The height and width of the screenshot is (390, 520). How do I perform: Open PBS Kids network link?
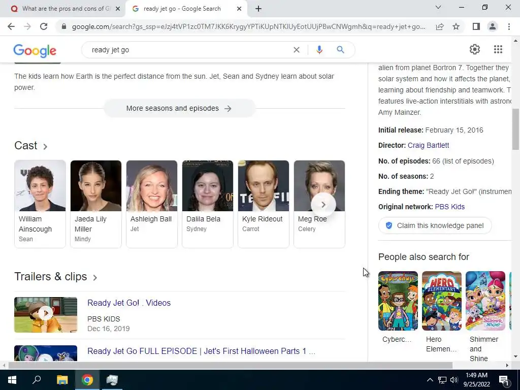(450, 207)
